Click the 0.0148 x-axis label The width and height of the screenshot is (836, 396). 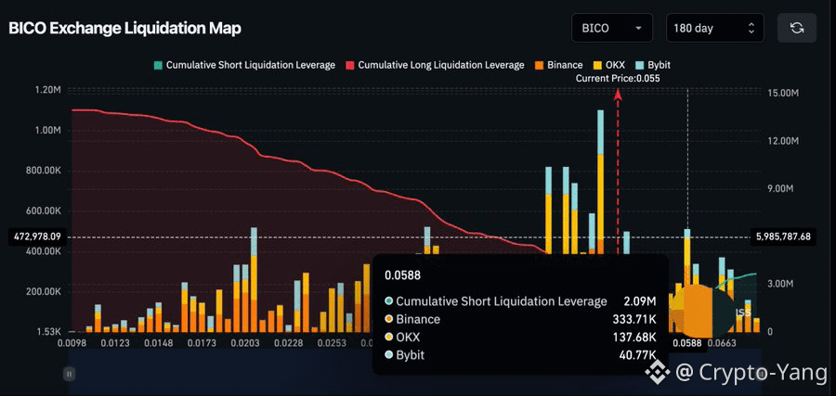[x=159, y=343]
